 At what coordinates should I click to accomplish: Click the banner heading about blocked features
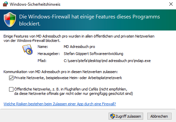pyautogui.click(x=90, y=20)
